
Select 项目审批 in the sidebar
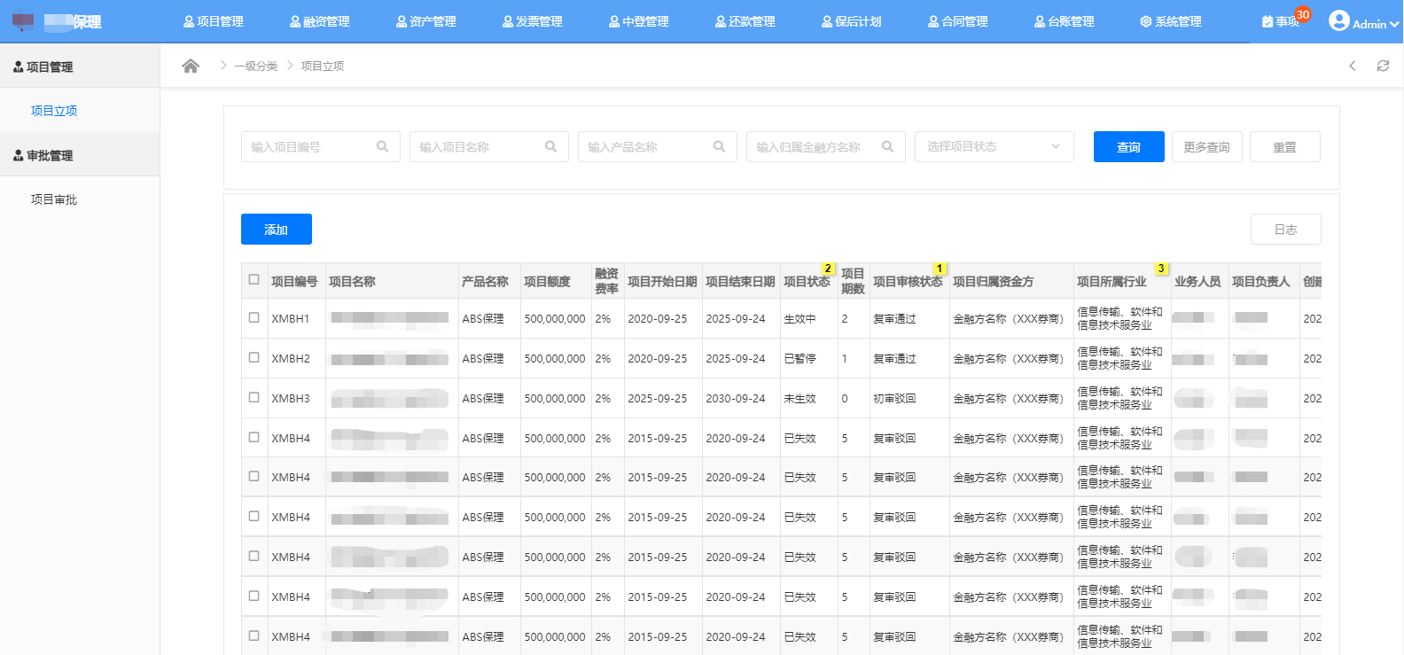(54, 199)
